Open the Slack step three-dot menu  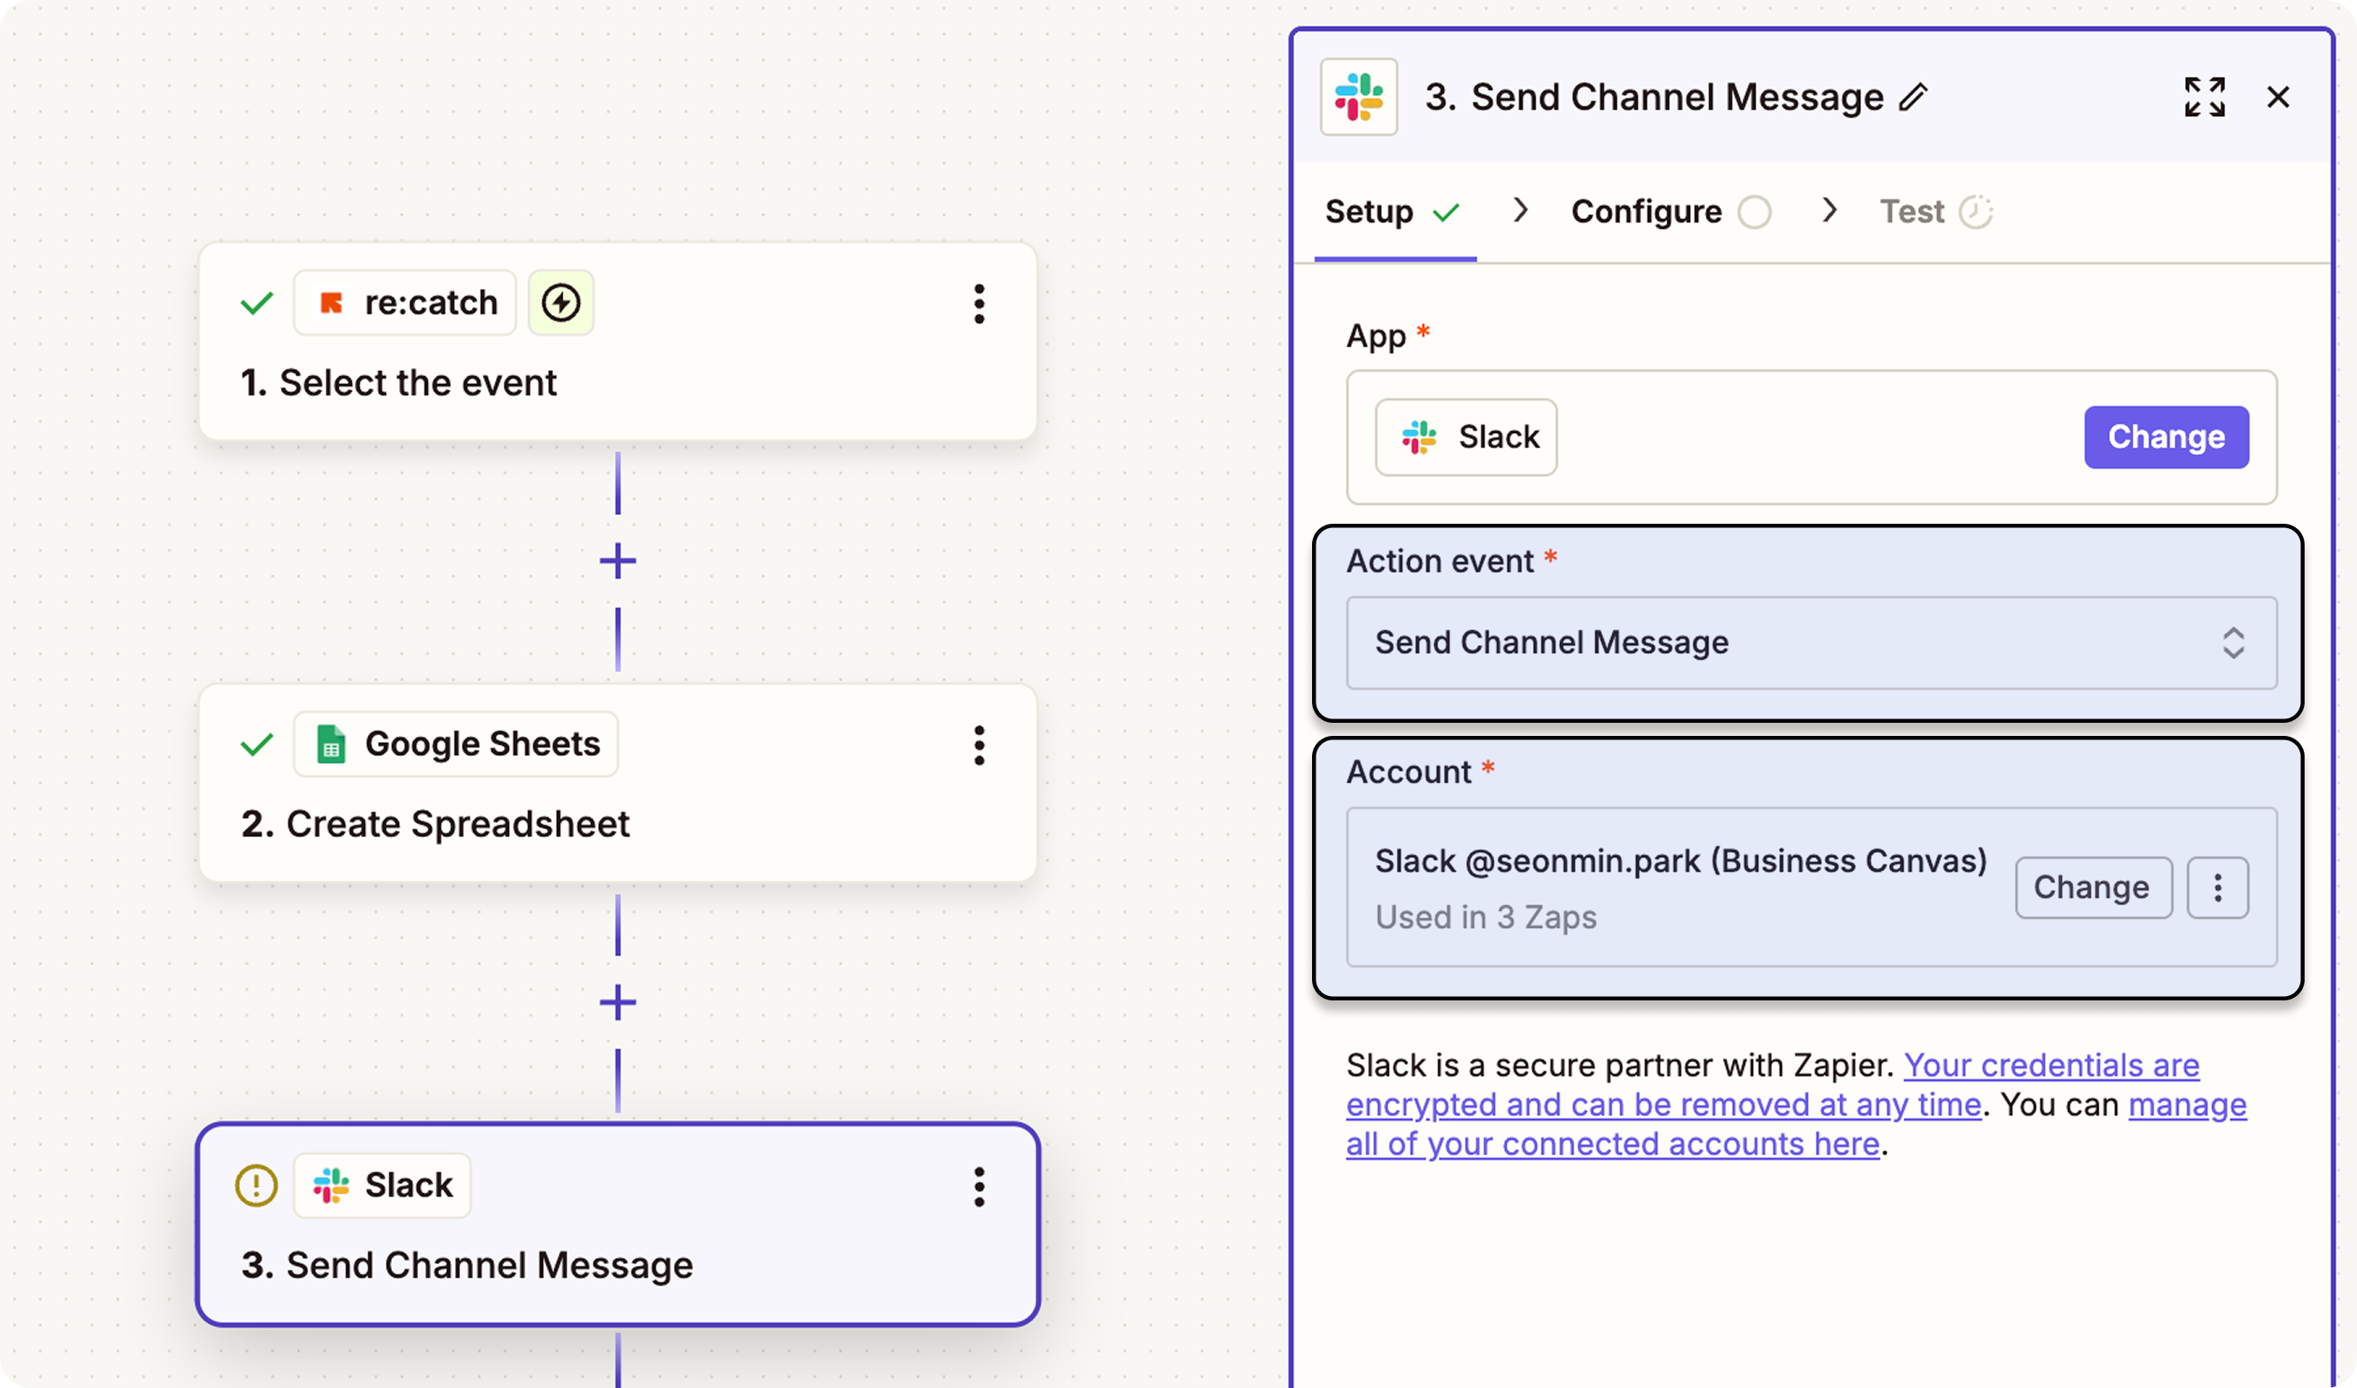point(979,1187)
